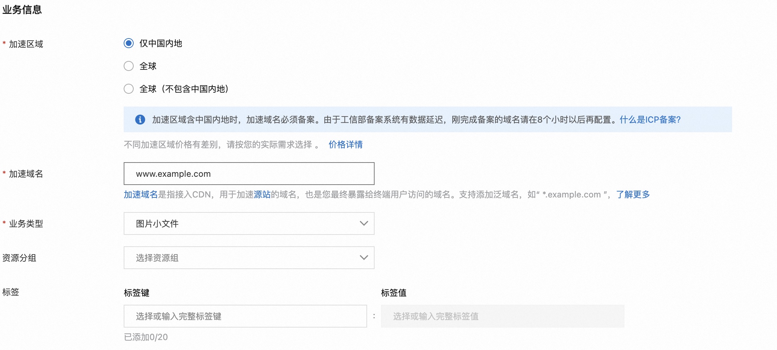
Task: Click the 业务类型 field label
Action: 26,223
